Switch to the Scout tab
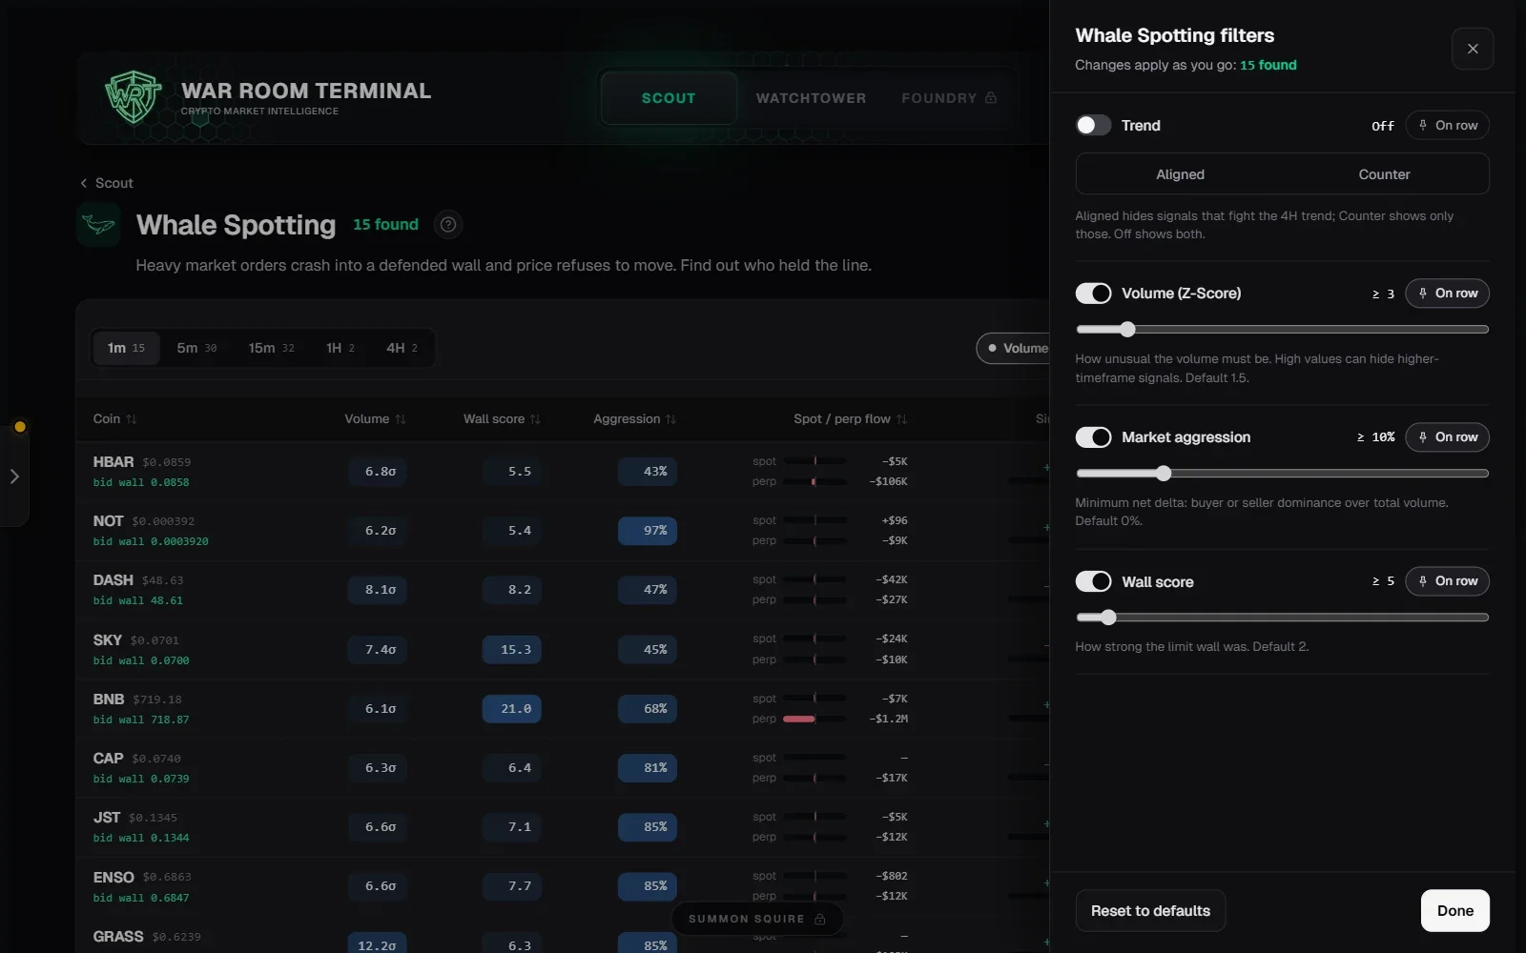The height and width of the screenshot is (953, 1526). pos(669,97)
